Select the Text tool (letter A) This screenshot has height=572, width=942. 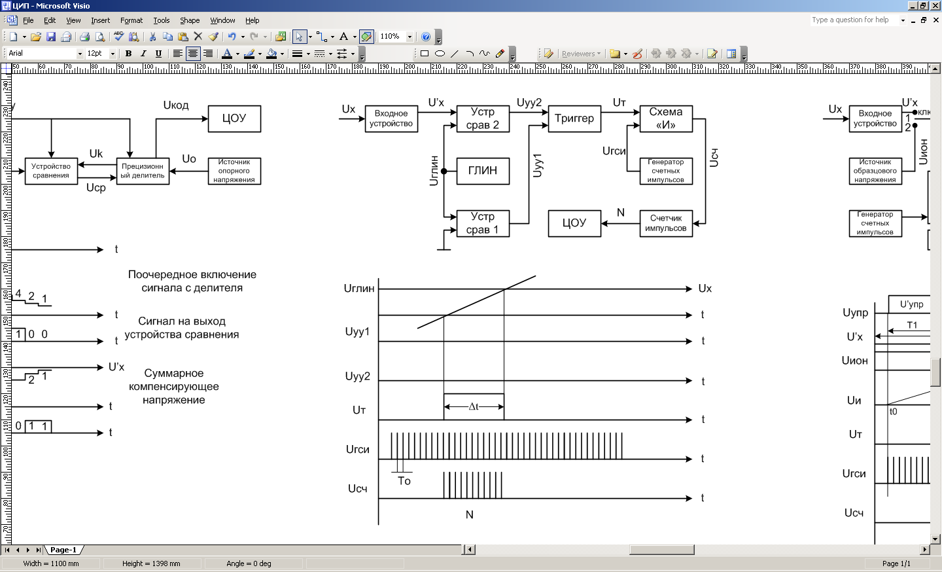pos(343,37)
